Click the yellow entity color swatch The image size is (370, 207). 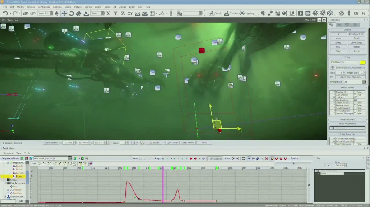[362, 62]
